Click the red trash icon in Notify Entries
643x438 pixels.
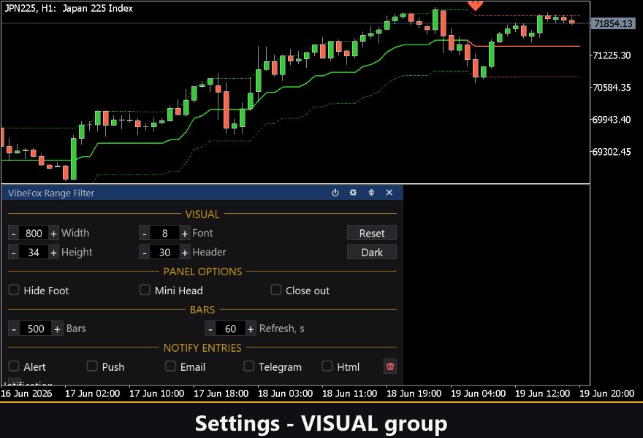click(390, 366)
